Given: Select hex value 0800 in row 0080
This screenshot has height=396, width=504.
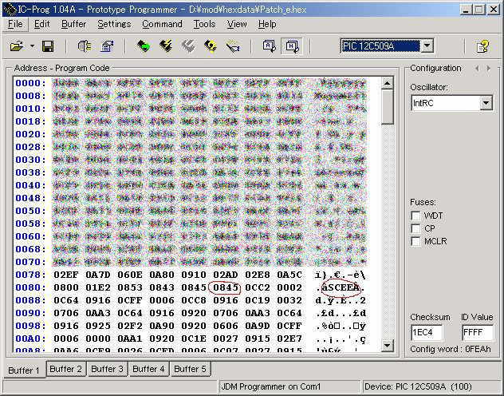Looking at the screenshot, I should [66, 287].
